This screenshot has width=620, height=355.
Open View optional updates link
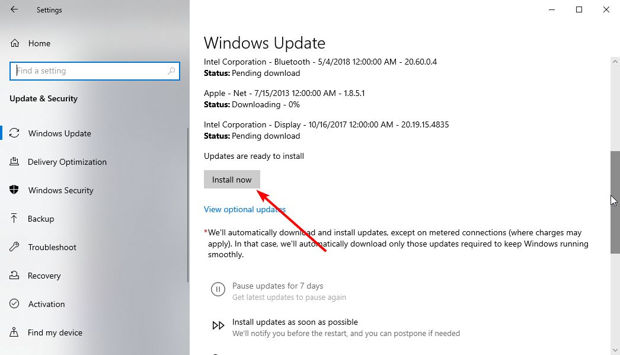[244, 210]
